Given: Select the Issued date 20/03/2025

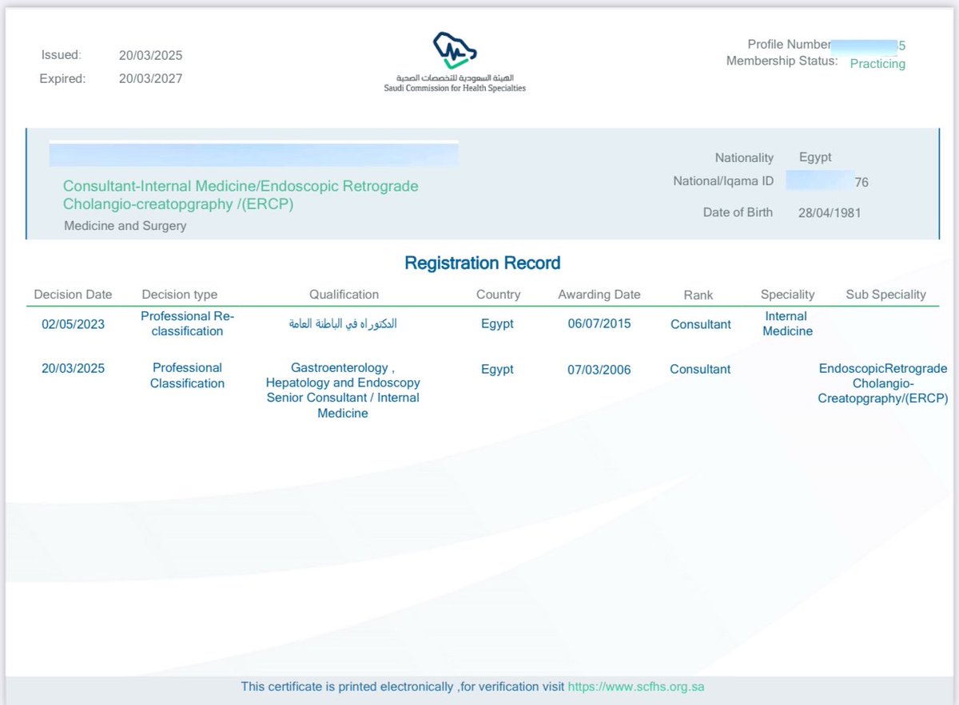Looking at the screenshot, I should pyautogui.click(x=151, y=55).
